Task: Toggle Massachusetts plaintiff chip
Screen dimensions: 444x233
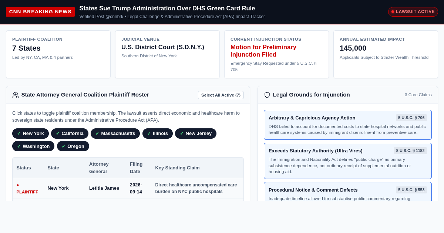Action: pos(115,134)
